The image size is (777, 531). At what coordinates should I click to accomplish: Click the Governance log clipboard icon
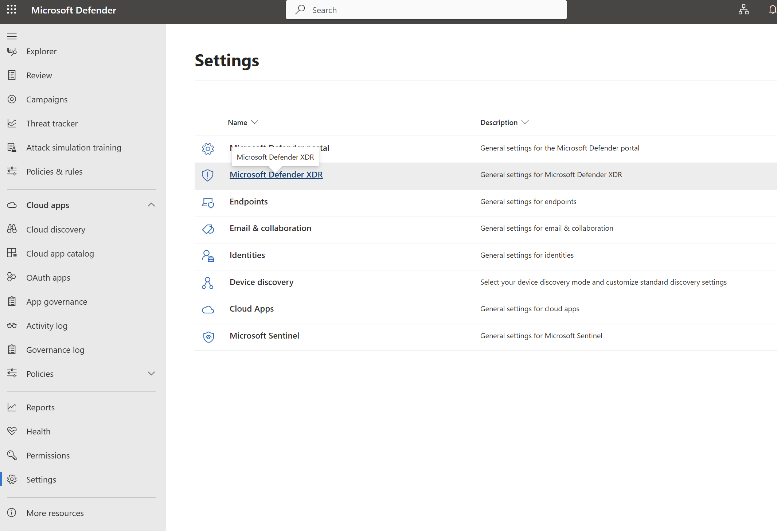tap(12, 350)
